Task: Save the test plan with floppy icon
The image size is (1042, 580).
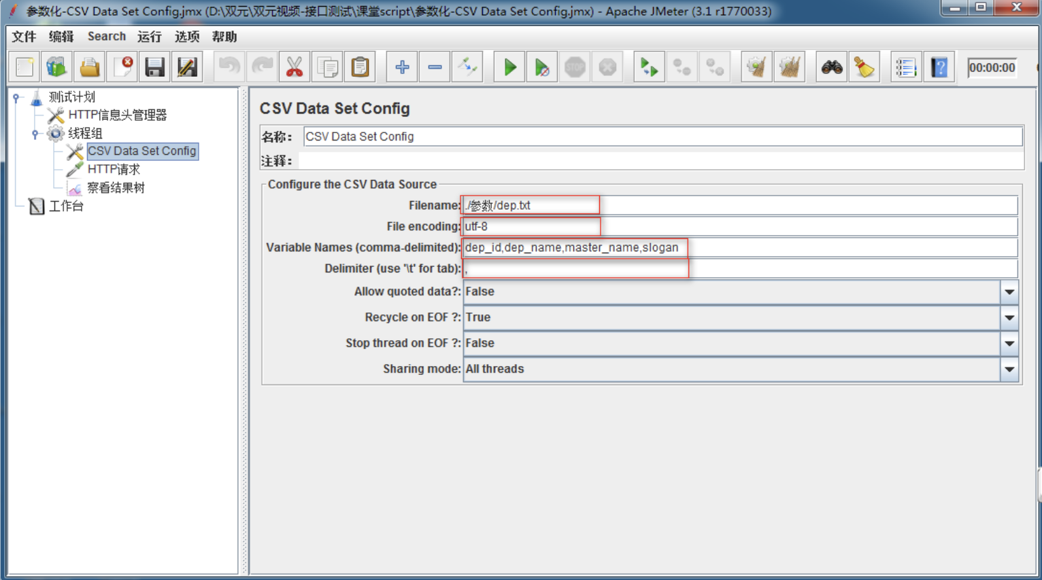Action: [x=155, y=67]
